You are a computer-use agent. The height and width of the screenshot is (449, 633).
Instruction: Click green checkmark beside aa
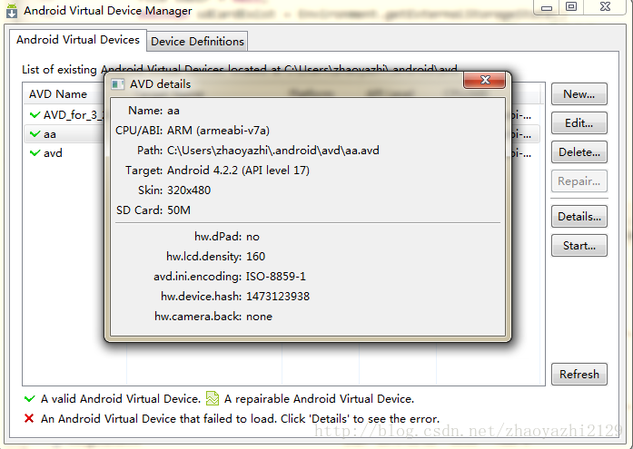pos(35,133)
